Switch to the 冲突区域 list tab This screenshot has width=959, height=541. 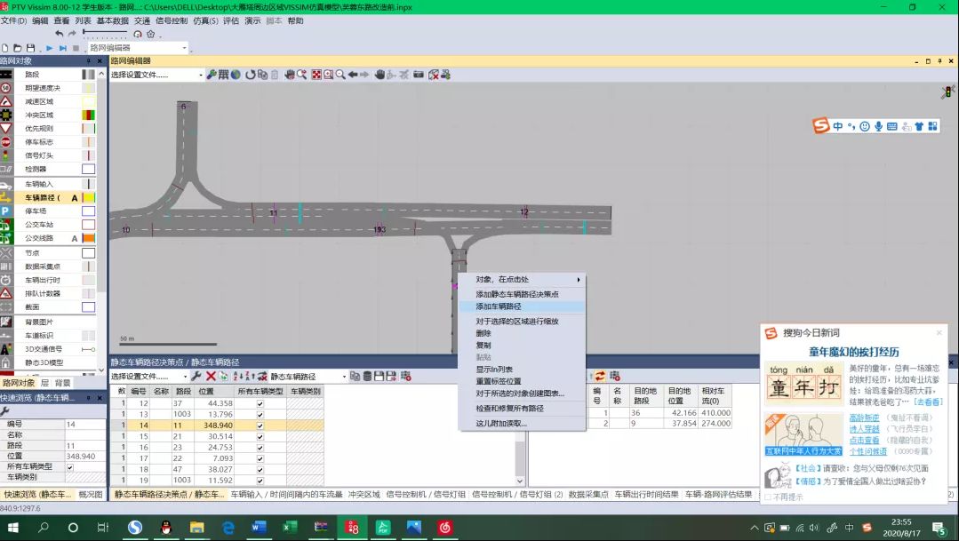pyautogui.click(x=364, y=495)
